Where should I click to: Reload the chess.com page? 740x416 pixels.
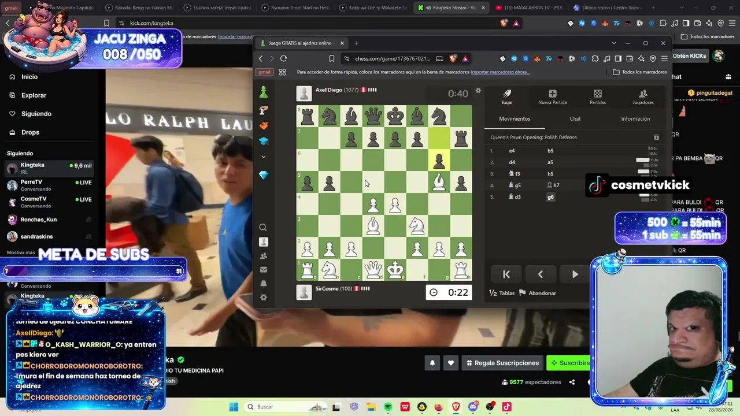click(x=283, y=58)
